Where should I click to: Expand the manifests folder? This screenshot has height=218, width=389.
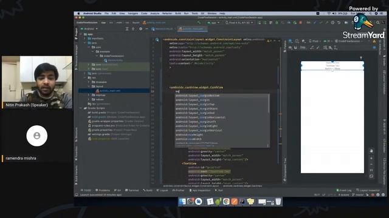click(85, 39)
